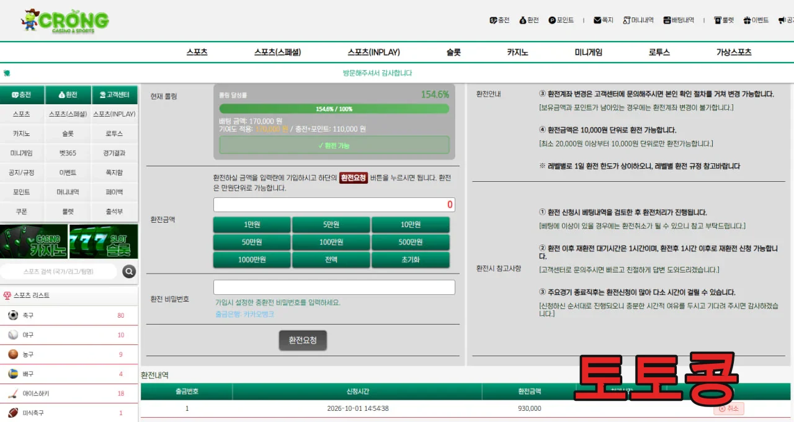
Task: Select the soccer ball icon for 축구
Action: [13, 315]
